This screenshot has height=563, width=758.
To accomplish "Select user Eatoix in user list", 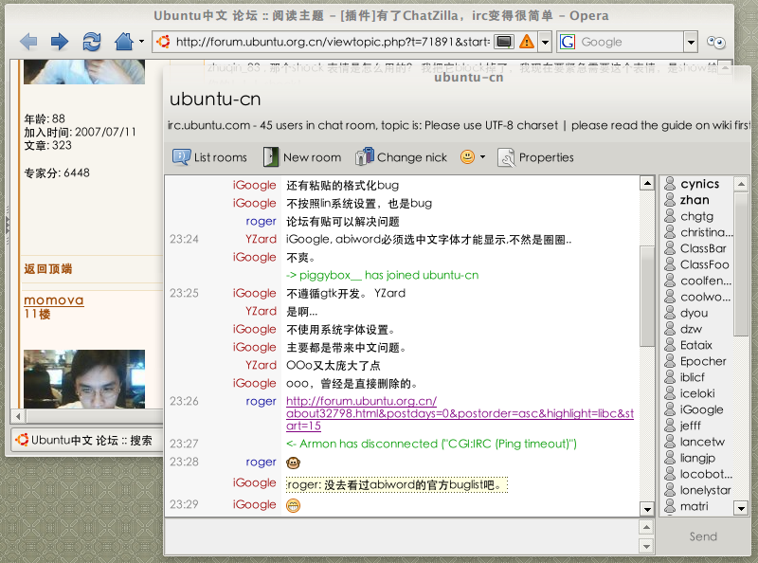I will pyautogui.click(x=698, y=345).
